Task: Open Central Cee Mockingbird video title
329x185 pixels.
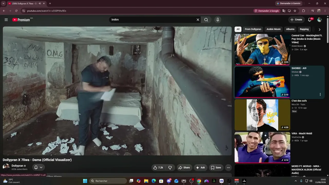Action: pyautogui.click(x=307, y=39)
